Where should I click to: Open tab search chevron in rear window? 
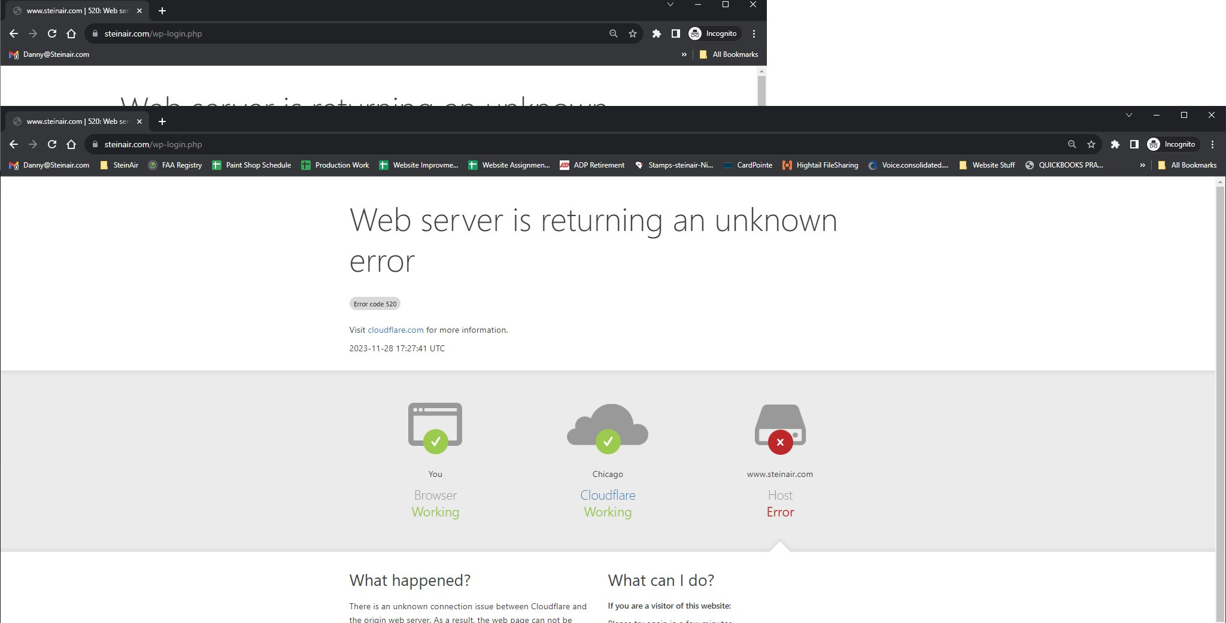(x=670, y=4)
